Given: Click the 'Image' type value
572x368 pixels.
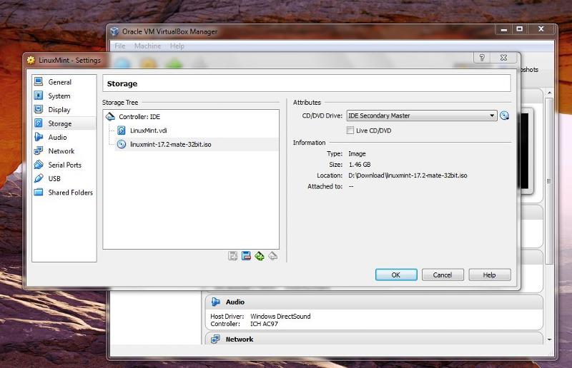Looking at the screenshot, I should tap(357, 153).
